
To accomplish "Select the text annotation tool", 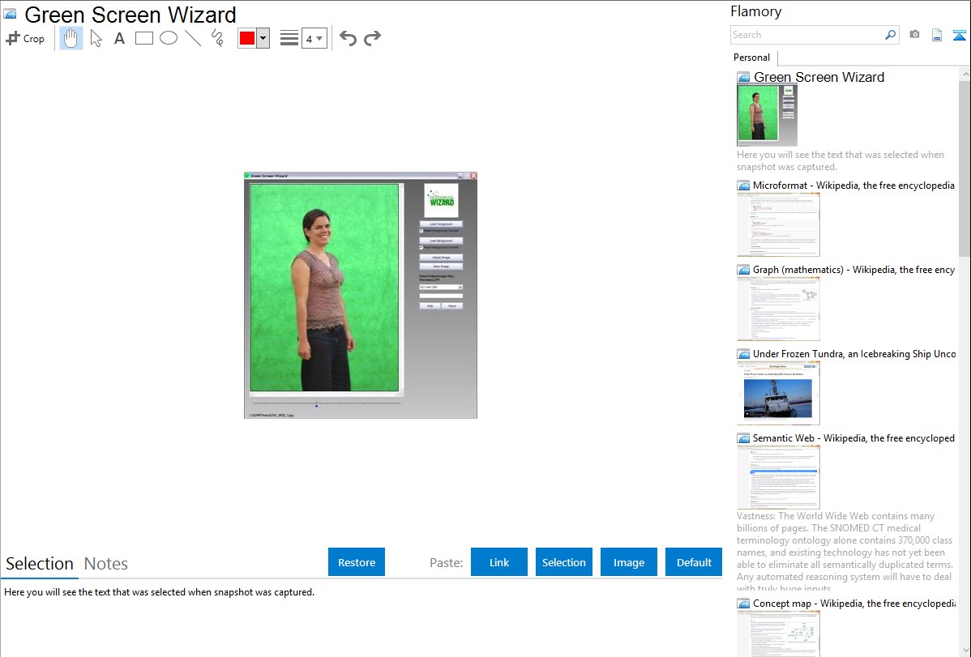I will pos(119,38).
